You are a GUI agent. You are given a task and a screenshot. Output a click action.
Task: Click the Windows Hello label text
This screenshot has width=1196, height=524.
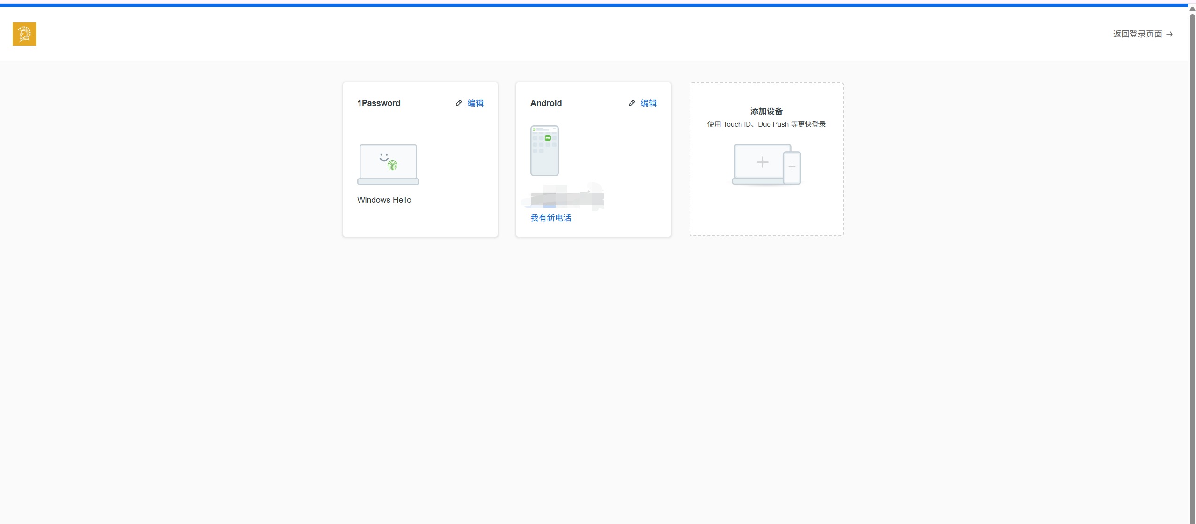click(x=384, y=200)
